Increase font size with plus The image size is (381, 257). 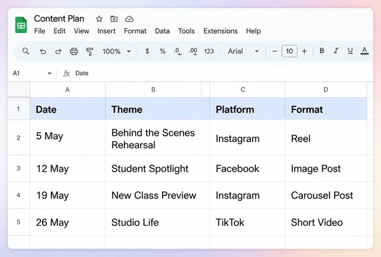304,52
